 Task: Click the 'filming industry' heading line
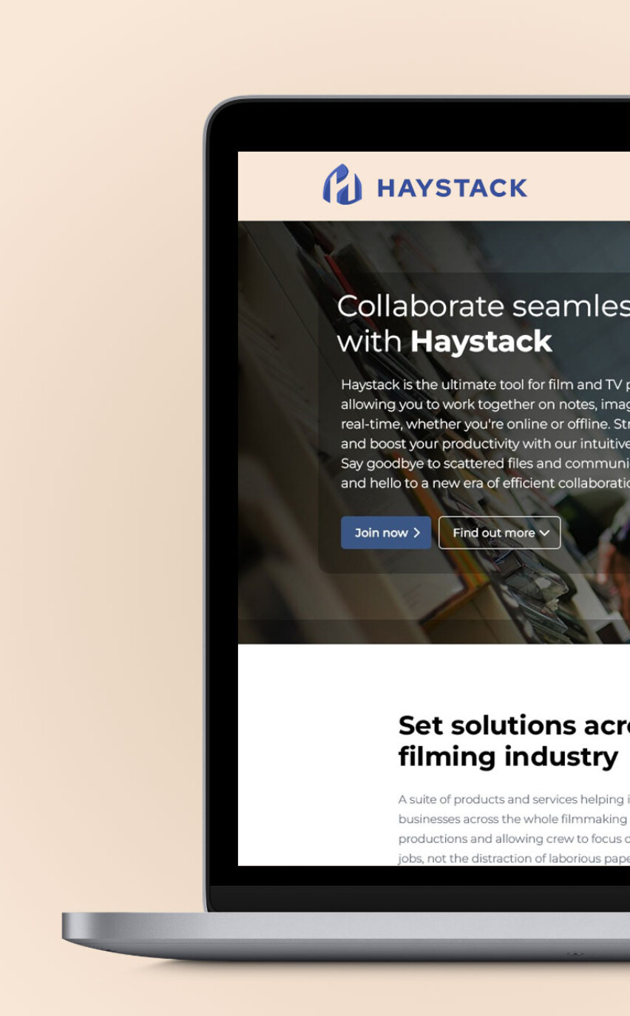click(508, 756)
